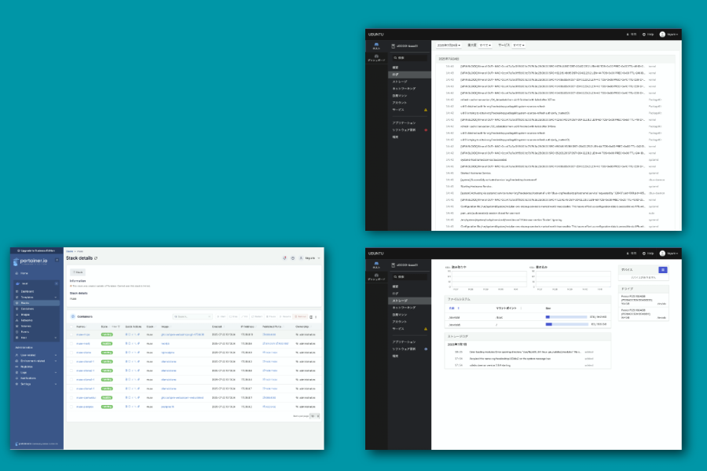
Task: Open Stacks in Portainer sidebar
Action: pos(35,303)
